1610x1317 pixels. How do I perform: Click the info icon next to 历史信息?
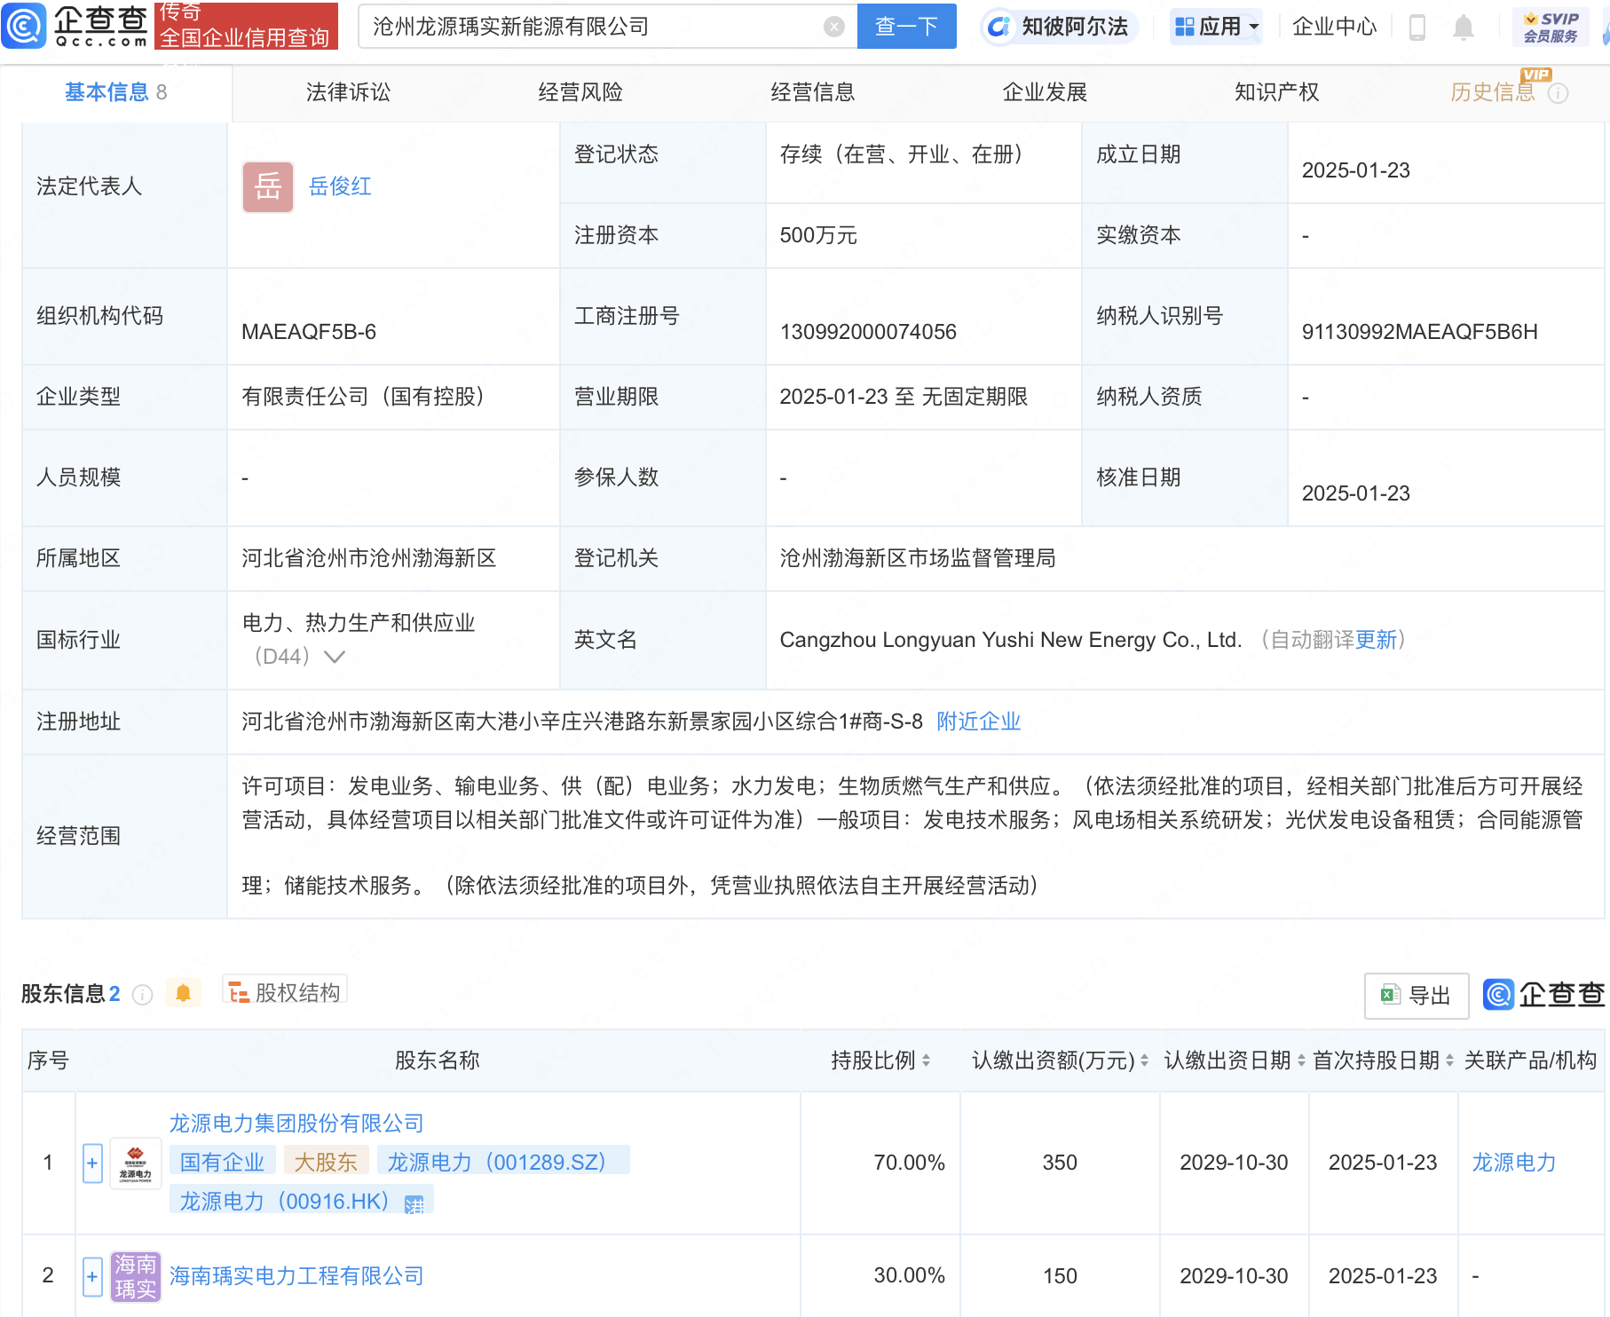click(1559, 93)
